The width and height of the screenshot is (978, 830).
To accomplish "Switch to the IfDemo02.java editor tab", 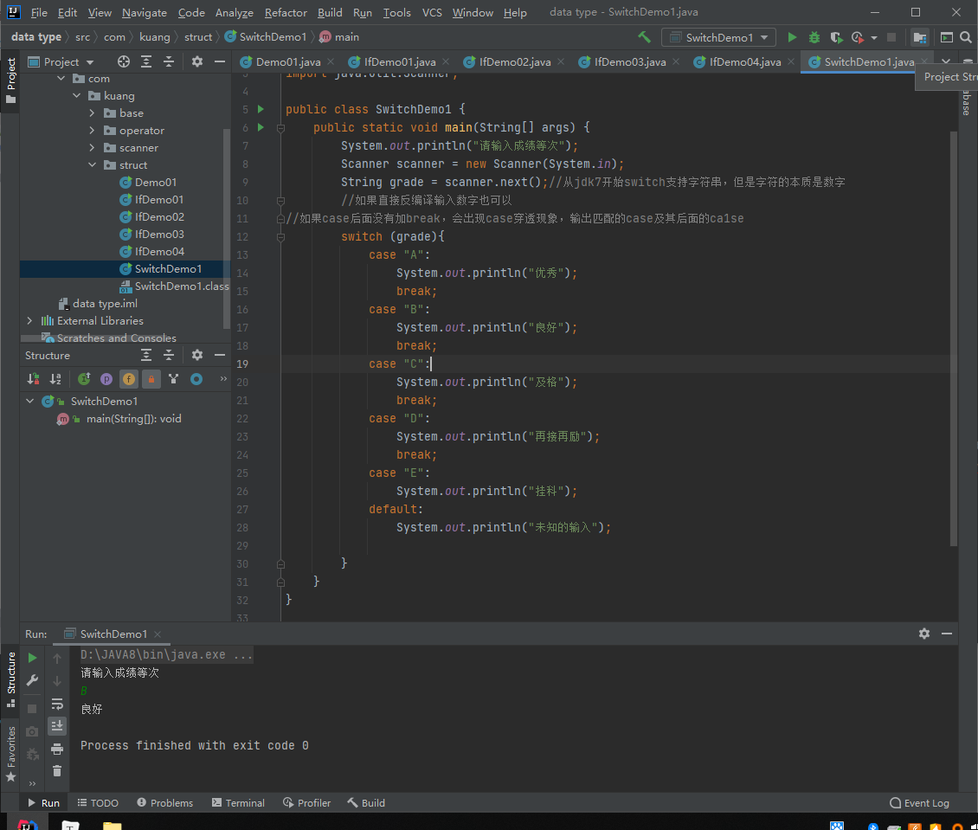I will [x=515, y=62].
